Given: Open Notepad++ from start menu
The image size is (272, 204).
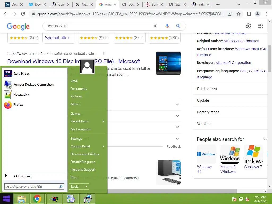Looking at the screenshot, I should coord(34,95).
